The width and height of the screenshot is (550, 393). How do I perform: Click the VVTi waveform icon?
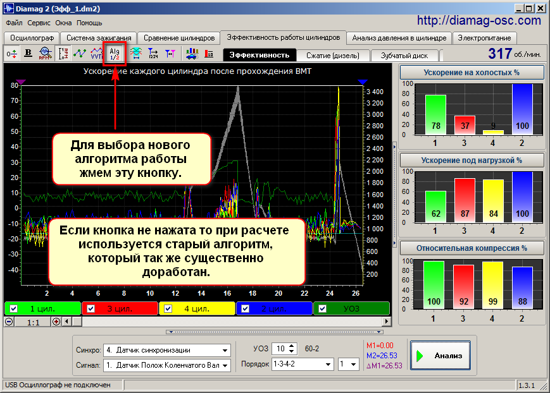pos(97,54)
